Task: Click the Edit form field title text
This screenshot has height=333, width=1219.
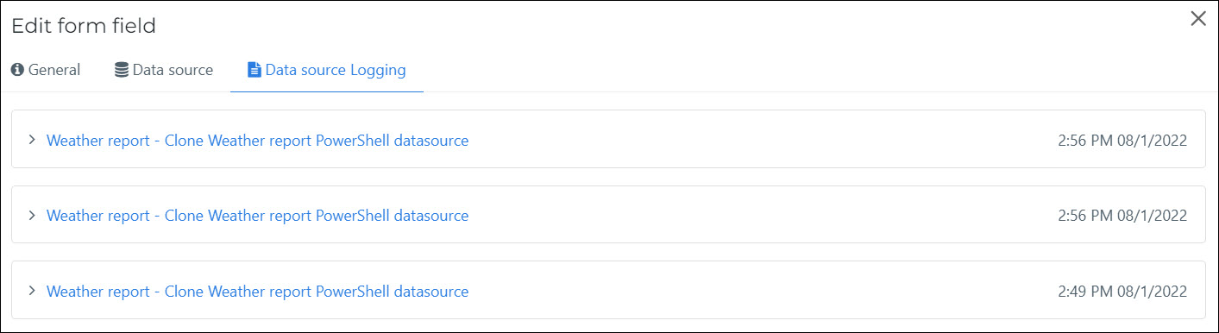Action: 84,26
